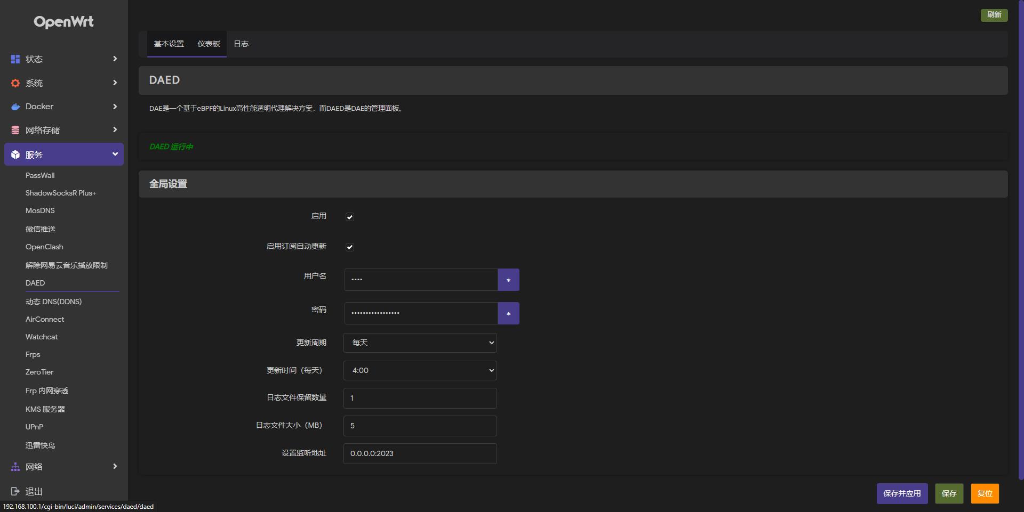Expand the Docker menu chevron
This screenshot has width=1024, height=512.
coord(115,107)
